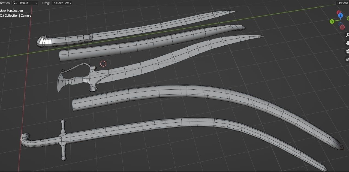349x172 pixels.
Task: Click the zoom magnifier viewport icon
Action: point(347,35)
